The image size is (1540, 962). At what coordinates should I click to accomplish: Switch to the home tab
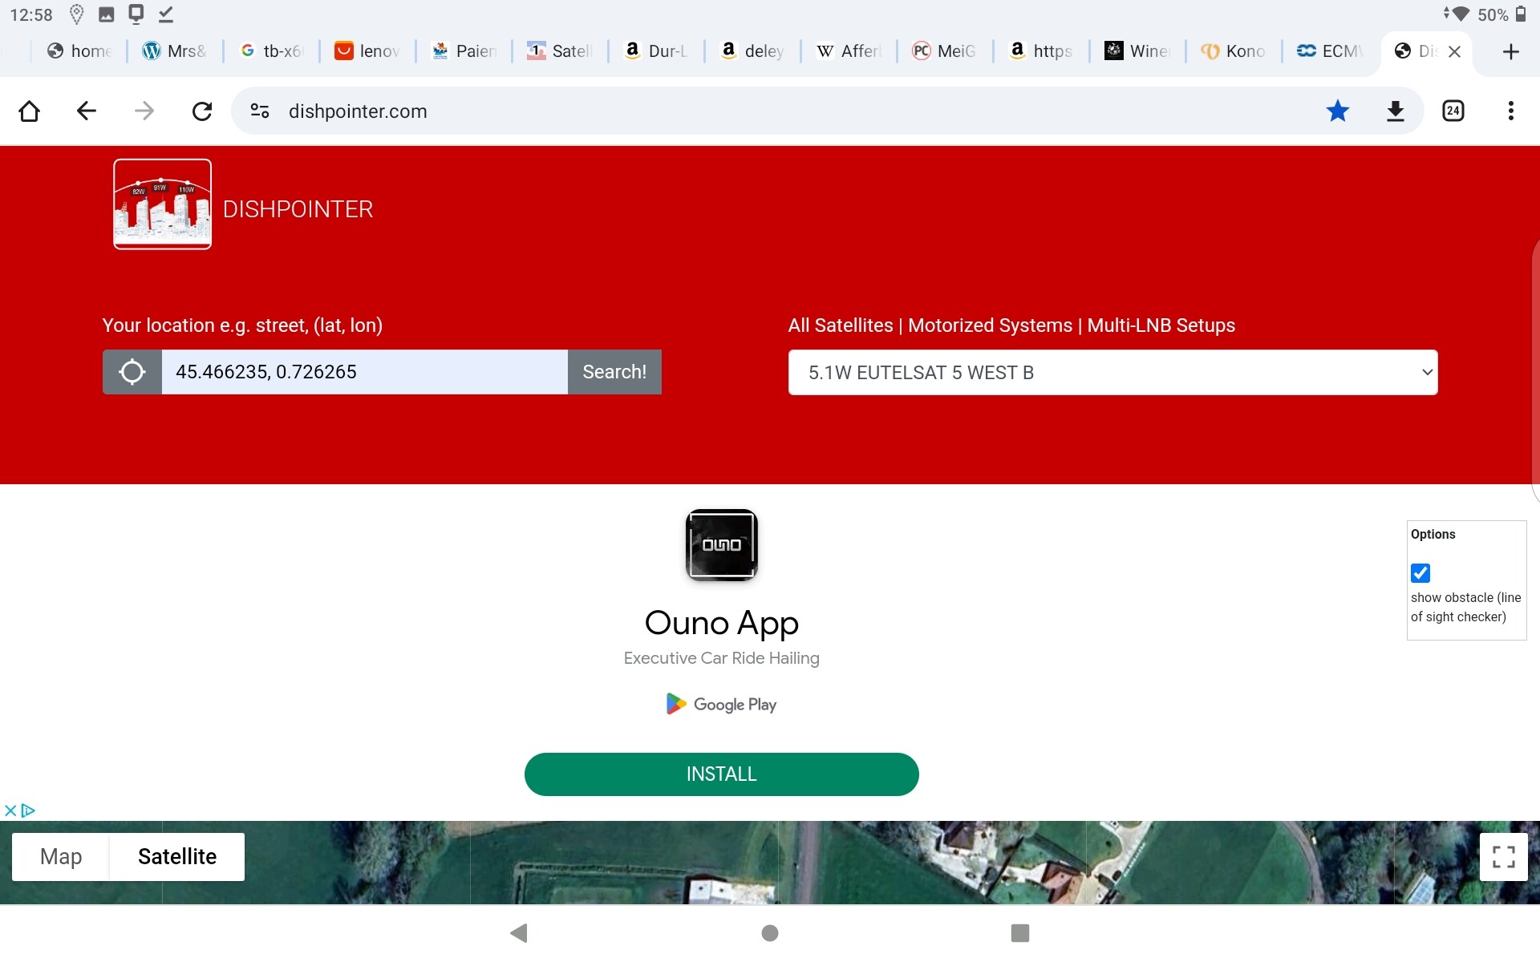[x=79, y=51]
